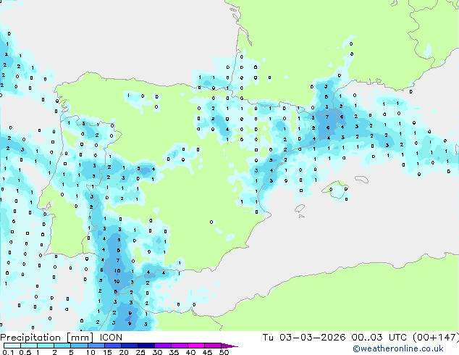Click the 45–50 mm legend color swatch

point(213,346)
